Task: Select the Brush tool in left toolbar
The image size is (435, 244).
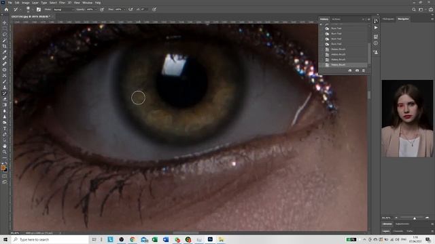Action: pyautogui.click(x=5, y=81)
